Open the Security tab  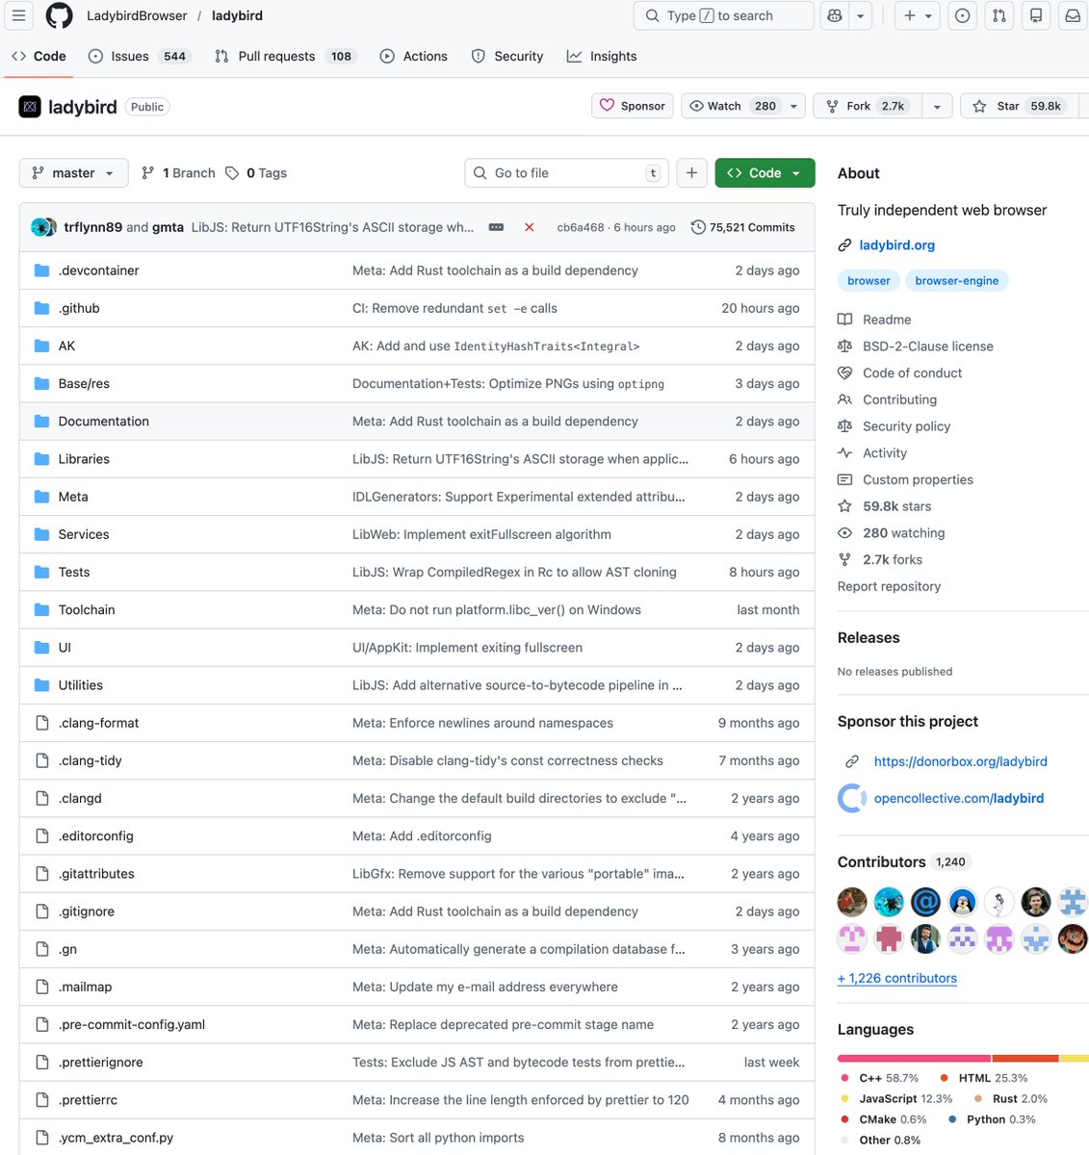507,56
